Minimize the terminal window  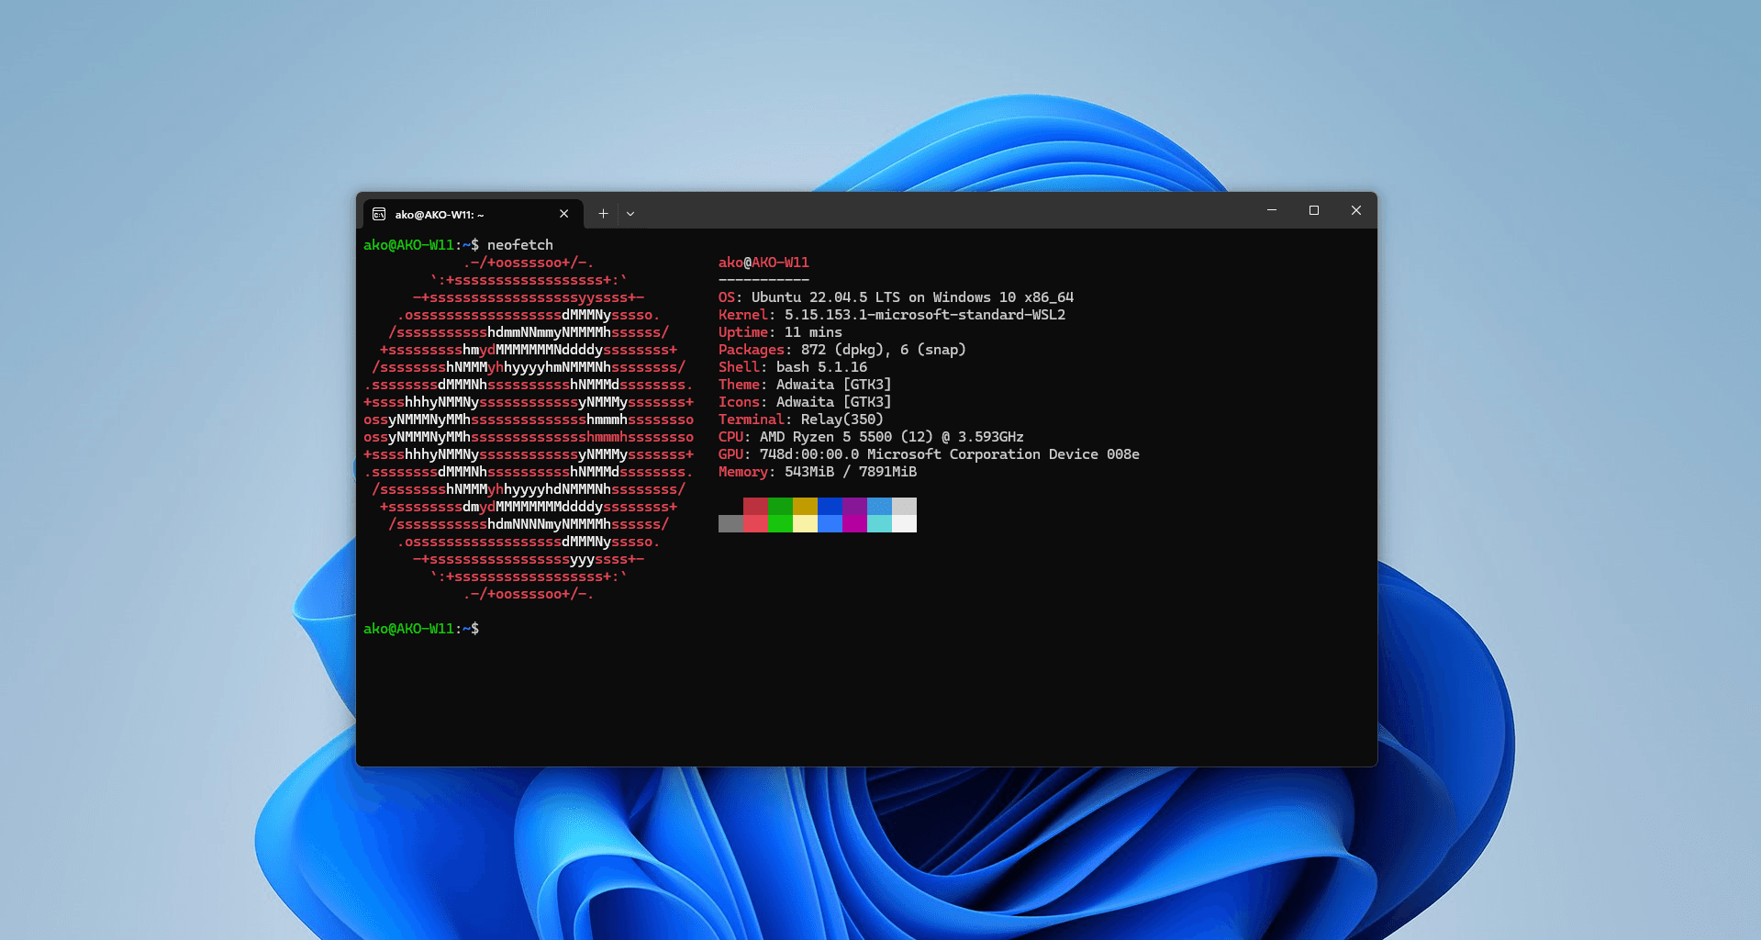1272,210
